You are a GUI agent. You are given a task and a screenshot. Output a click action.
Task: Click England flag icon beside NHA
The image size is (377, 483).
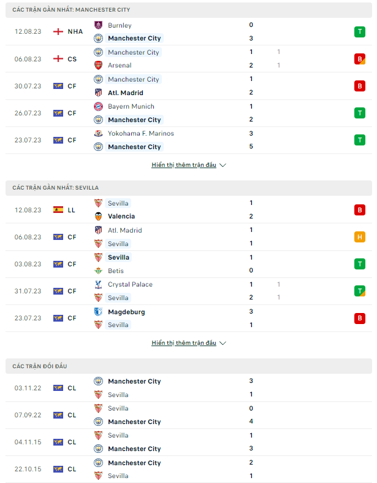click(58, 32)
